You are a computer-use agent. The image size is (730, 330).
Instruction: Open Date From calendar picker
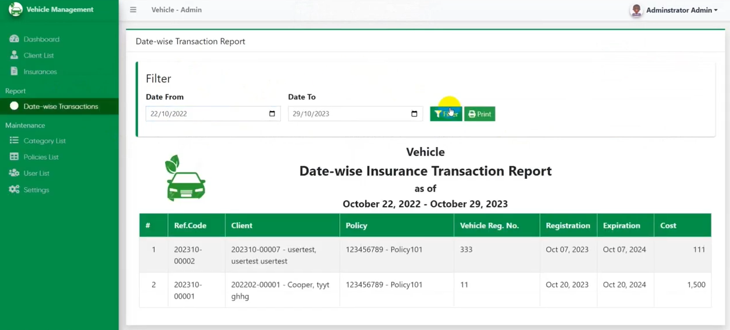click(272, 113)
